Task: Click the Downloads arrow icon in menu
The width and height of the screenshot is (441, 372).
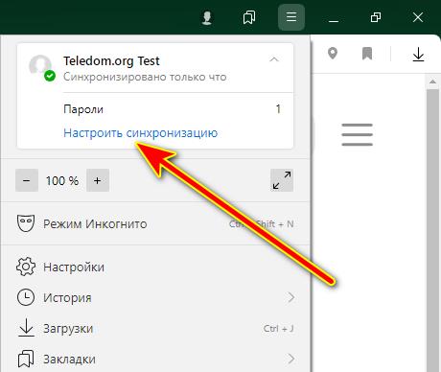Action: point(26,328)
